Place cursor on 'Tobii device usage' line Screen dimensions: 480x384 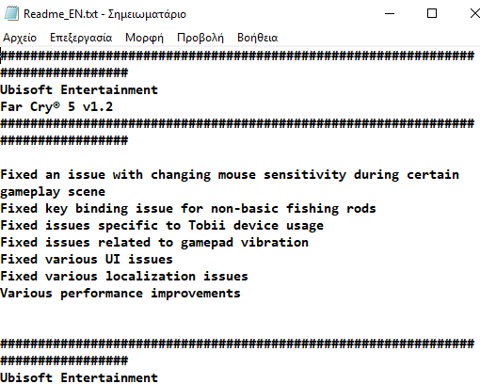[162, 226]
